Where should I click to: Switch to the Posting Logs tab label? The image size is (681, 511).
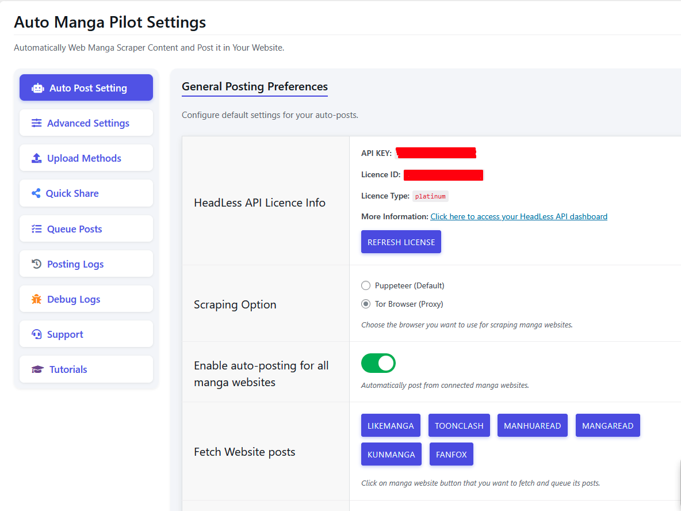tap(75, 264)
